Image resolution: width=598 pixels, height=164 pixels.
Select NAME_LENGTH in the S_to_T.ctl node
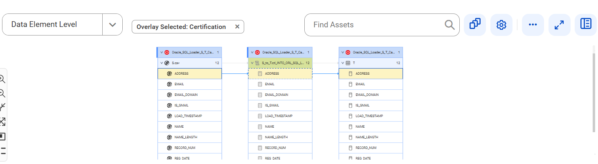pos(280,137)
